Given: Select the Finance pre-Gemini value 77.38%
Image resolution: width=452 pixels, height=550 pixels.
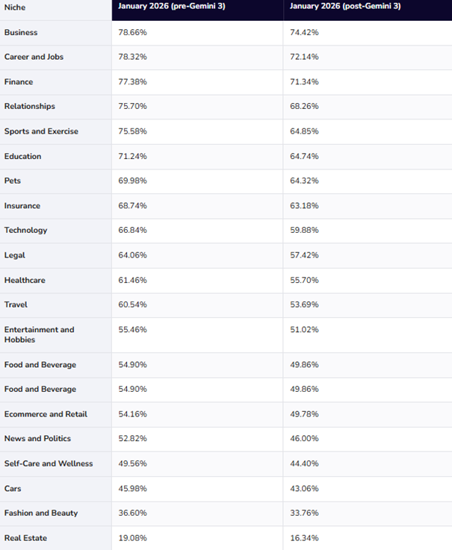Looking at the screenshot, I should (x=132, y=81).
